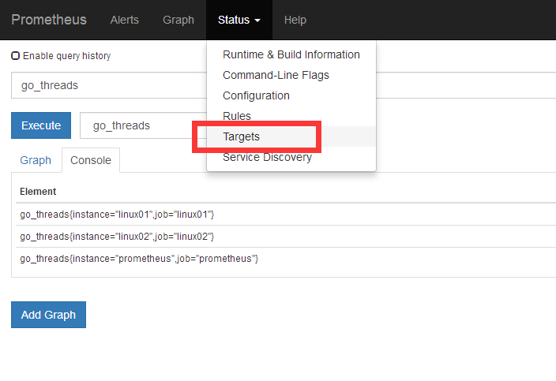The image size is (556, 381).
Task: Open the Help page
Action: [x=295, y=20]
